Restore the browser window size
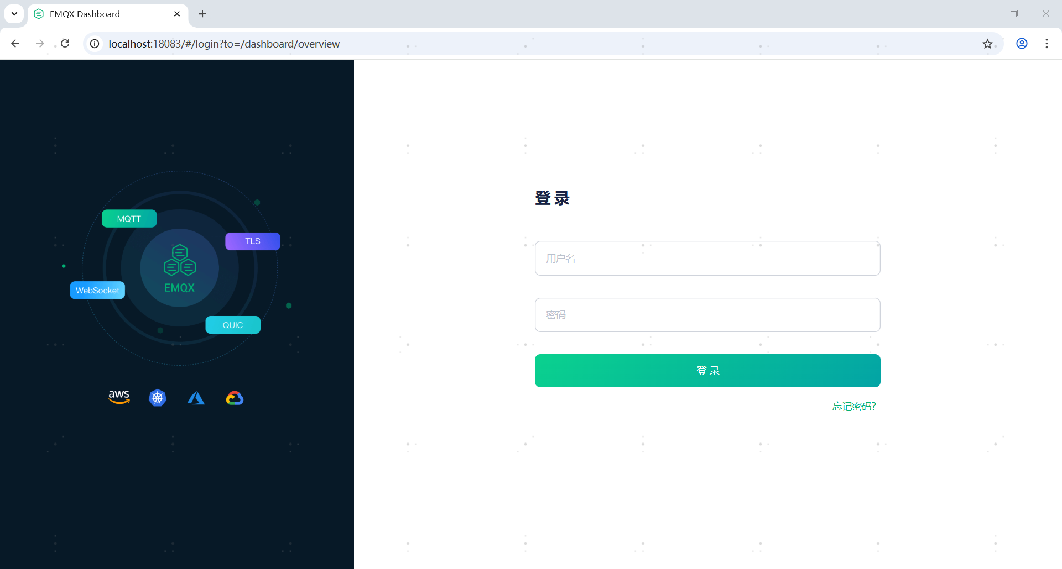Image resolution: width=1062 pixels, height=569 pixels. 1014,13
